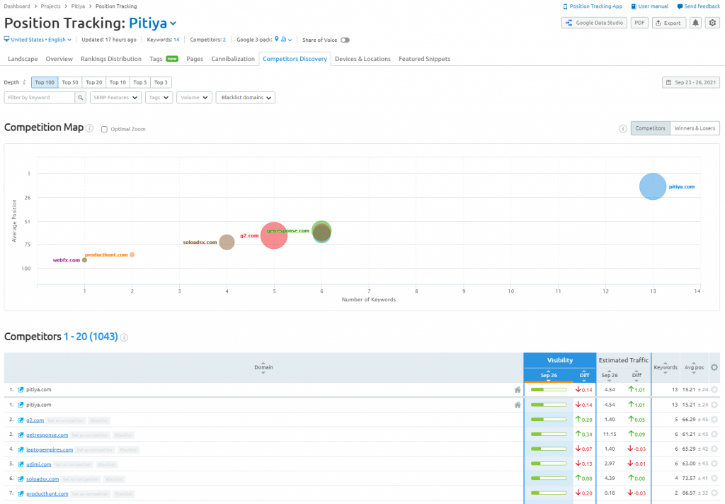The height and width of the screenshot is (504, 725).
Task: Open the notifications bell icon
Action: [695, 23]
